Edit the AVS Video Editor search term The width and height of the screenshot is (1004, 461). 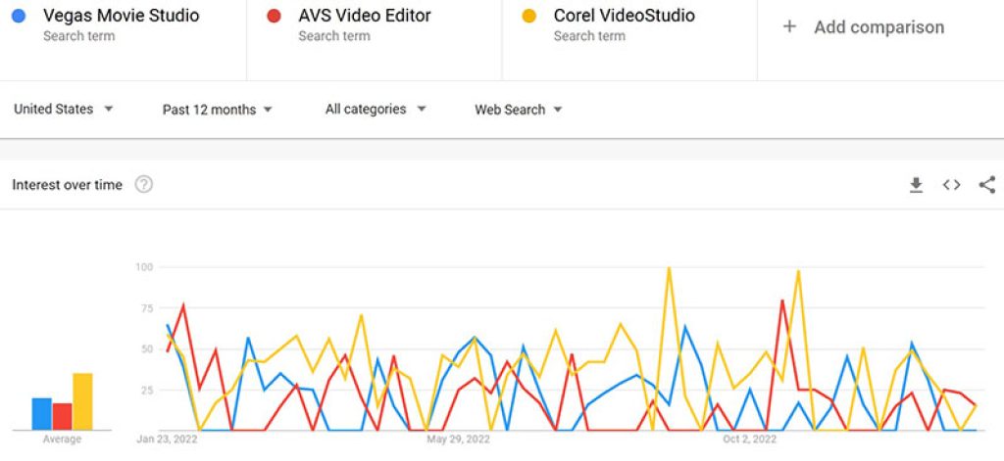pyautogui.click(x=364, y=16)
